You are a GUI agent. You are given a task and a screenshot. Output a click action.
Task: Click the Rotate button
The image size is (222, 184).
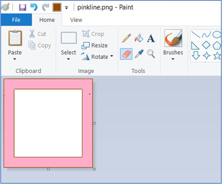click(95, 57)
